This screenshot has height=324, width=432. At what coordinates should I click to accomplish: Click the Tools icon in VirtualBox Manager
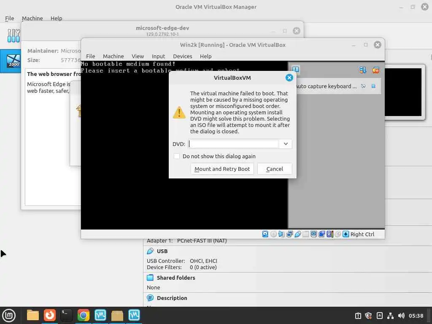(x=13, y=35)
